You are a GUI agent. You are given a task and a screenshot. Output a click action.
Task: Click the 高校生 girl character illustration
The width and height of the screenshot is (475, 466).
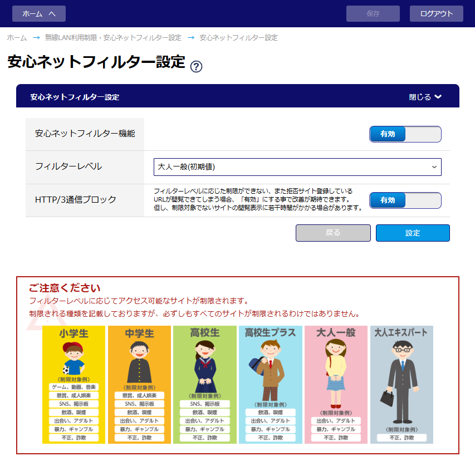(205, 366)
